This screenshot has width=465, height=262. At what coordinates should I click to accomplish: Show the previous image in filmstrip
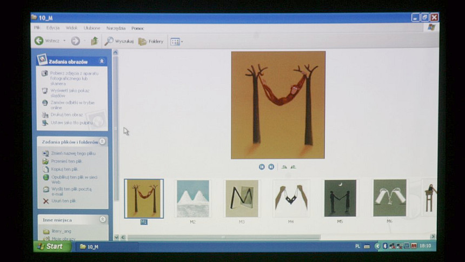click(262, 167)
